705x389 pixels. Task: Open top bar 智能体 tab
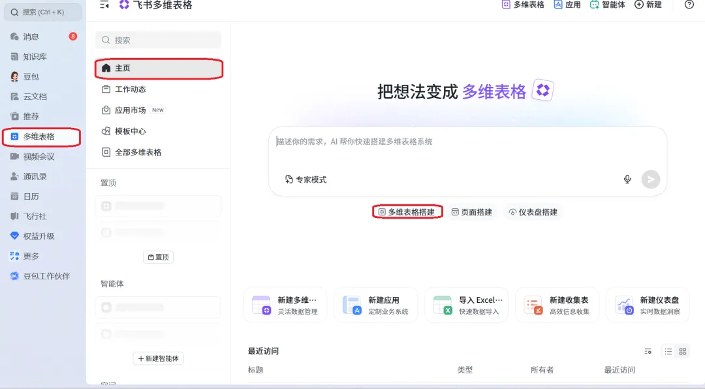pyautogui.click(x=608, y=5)
